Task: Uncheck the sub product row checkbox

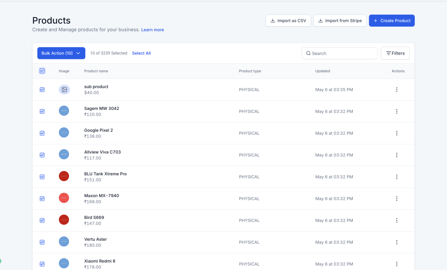Action: [42, 90]
